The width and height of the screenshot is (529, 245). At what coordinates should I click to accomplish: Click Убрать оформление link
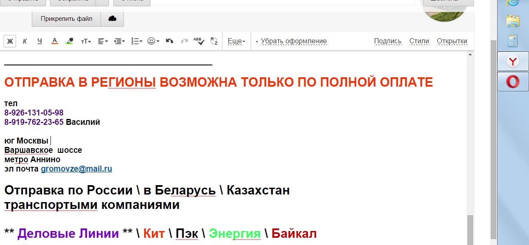tap(294, 41)
